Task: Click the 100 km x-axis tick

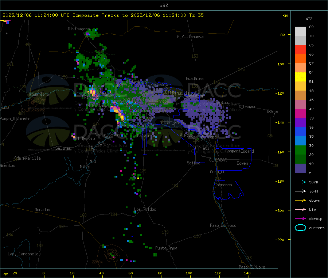Action: click(x=189, y=273)
